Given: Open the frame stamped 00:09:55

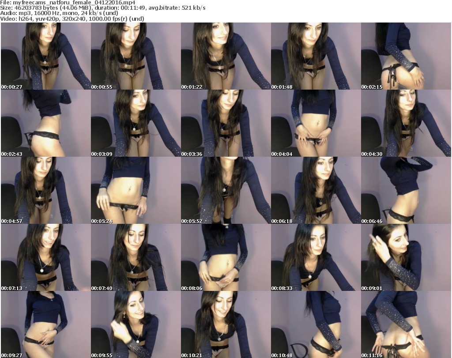Looking at the screenshot, I should [x=136, y=324].
